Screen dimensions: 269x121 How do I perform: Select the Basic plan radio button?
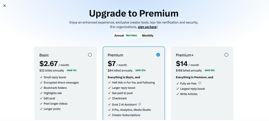90,55
